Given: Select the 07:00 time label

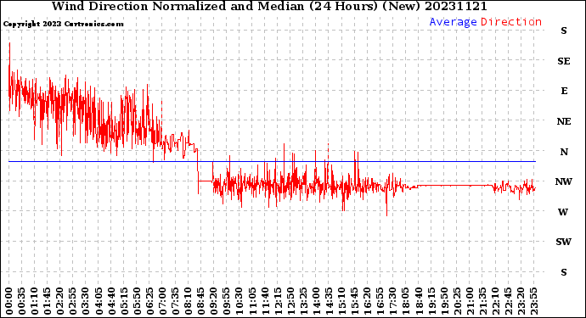Looking at the screenshot, I should [162, 302].
